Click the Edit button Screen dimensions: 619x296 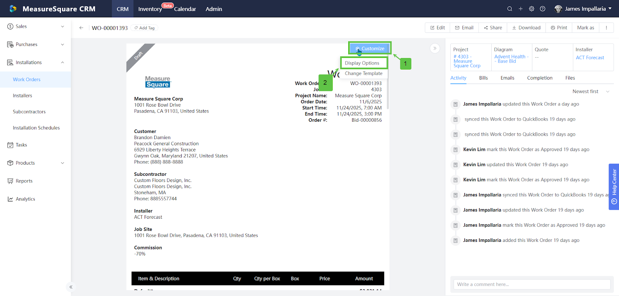438,28
